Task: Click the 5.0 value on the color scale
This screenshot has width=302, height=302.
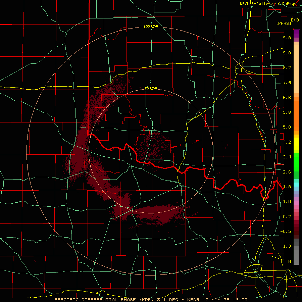Action: pos(287,127)
